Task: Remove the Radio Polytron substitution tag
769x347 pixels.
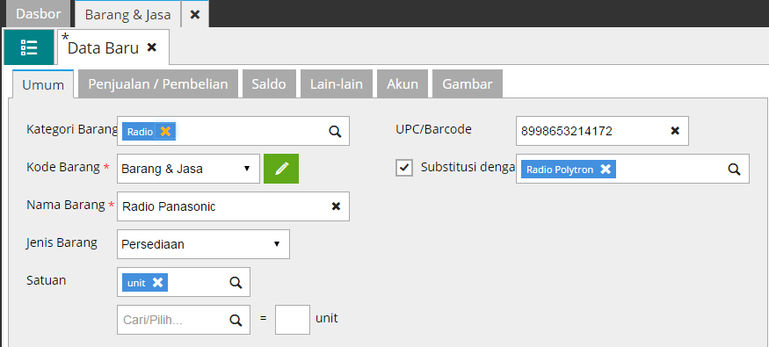Action: (606, 169)
